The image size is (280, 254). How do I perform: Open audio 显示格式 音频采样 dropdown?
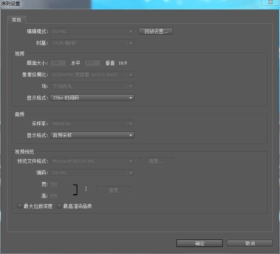pos(92,135)
